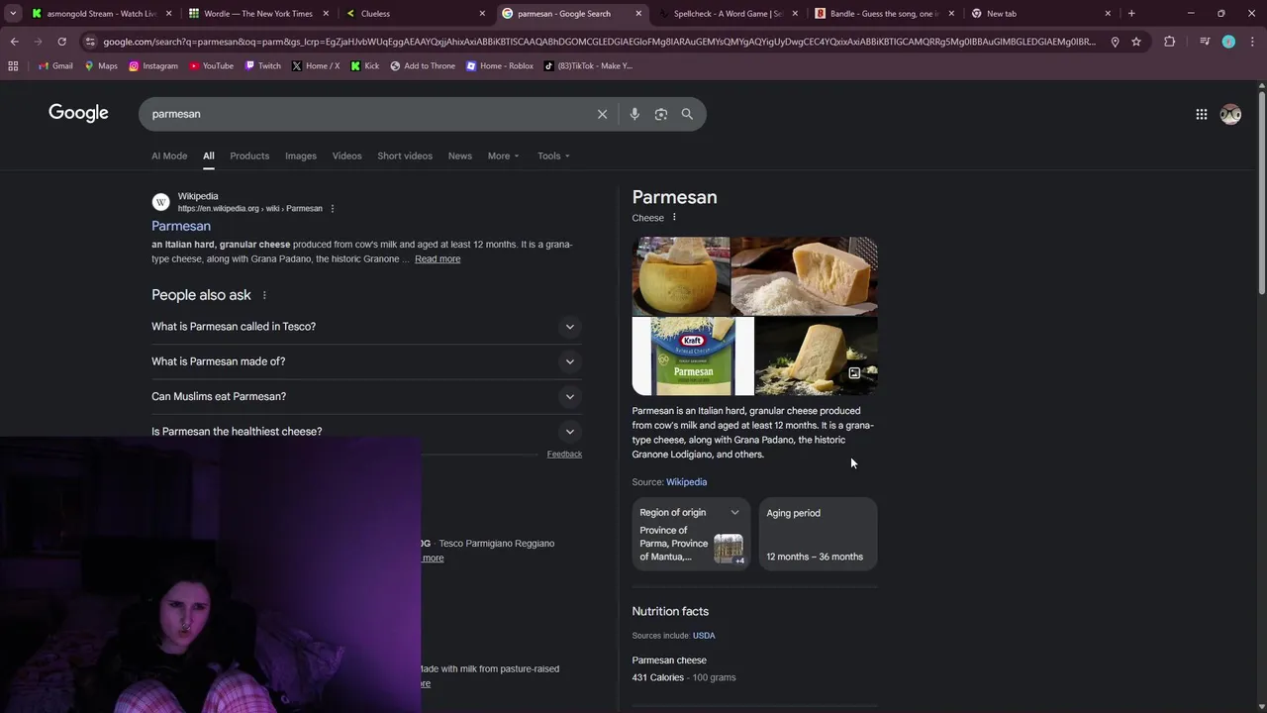
Task: Open the YouTube bookmark
Action: (211, 65)
